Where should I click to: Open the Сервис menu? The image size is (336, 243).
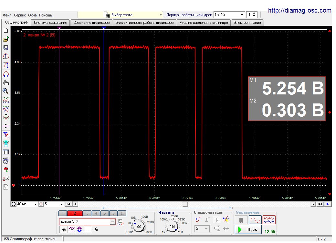pos(20,15)
